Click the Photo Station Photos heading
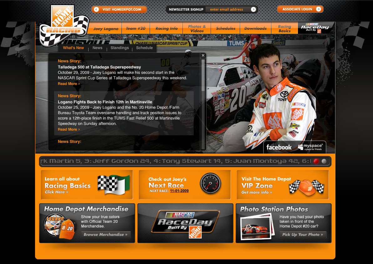The width and height of the screenshot is (373, 264). (x=274, y=209)
